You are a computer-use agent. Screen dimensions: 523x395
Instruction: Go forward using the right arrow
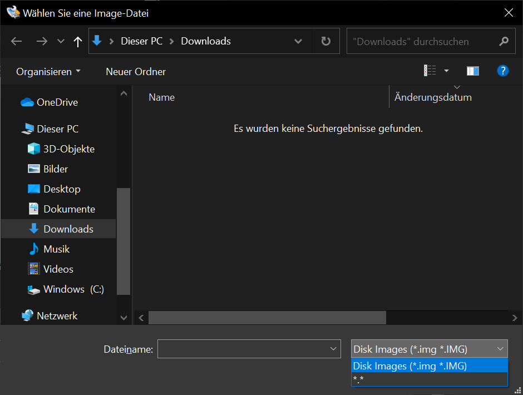pyautogui.click(x=42, y=41)
